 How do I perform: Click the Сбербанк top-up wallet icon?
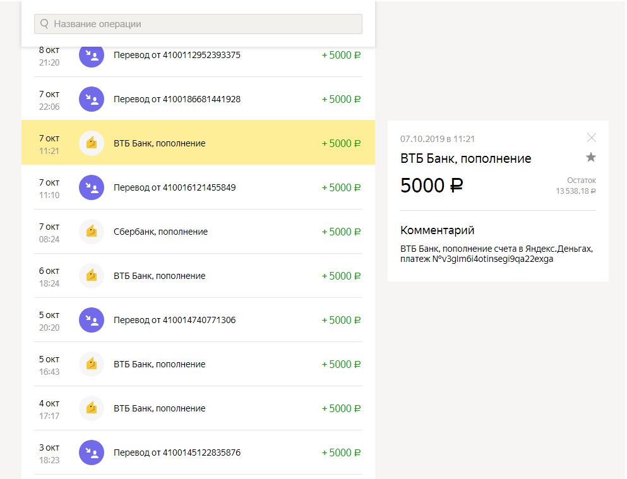click(x=92, y=232)
